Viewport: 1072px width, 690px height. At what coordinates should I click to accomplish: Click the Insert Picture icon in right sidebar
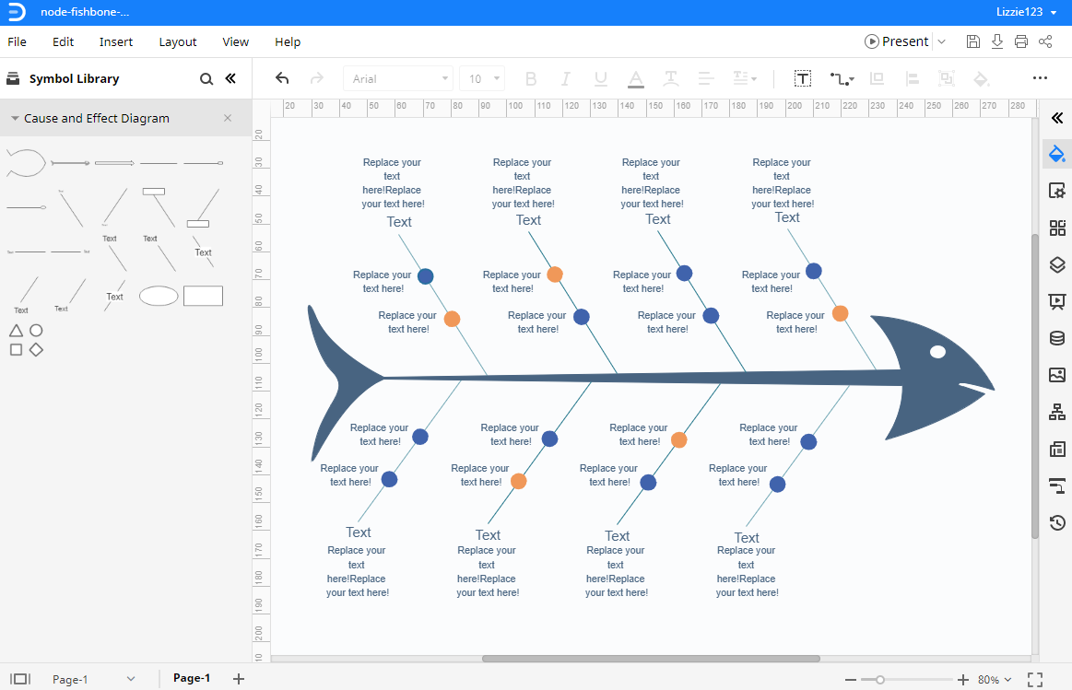1056,375
